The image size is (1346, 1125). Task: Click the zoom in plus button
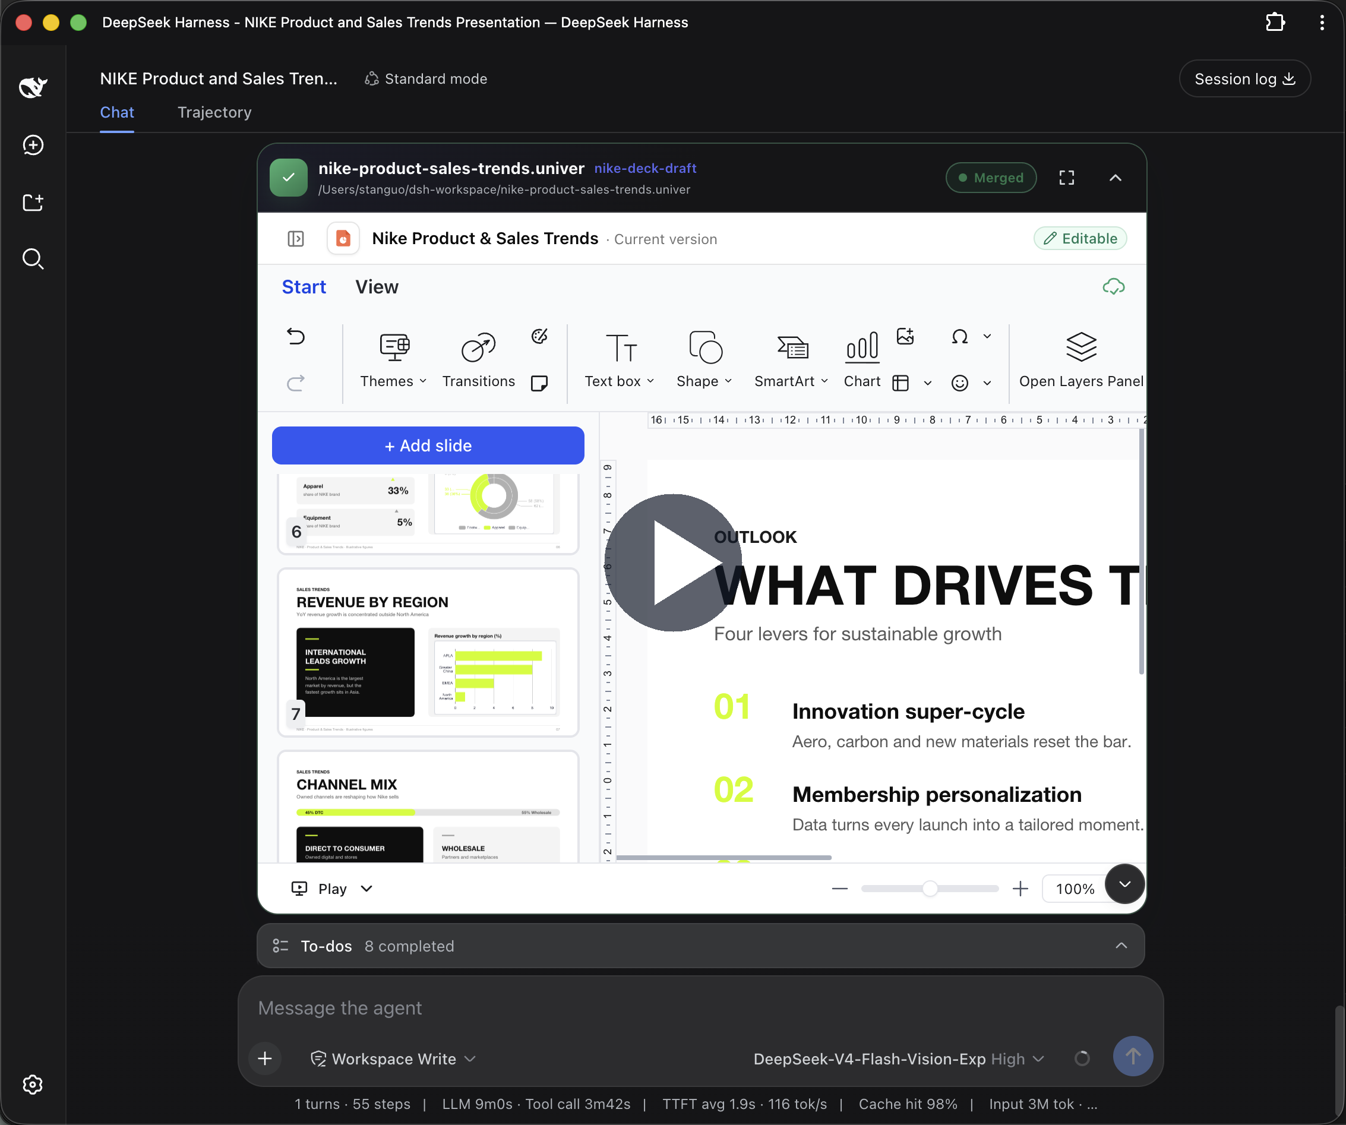click(1020, 889)
